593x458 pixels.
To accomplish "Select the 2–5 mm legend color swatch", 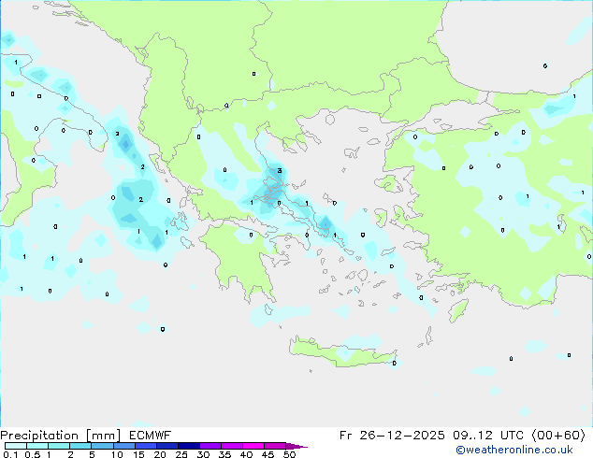I will tap(80, 446).
